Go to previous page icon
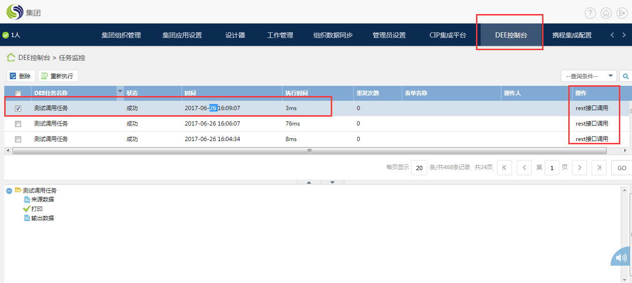The image size is (632, 283). click(x=524, y=168)
